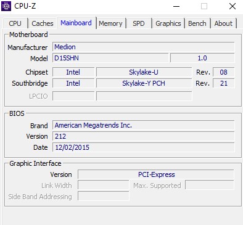243x225 pixels.
Task: Click the chipset Rev. 08 field
Action: (224, 72)
